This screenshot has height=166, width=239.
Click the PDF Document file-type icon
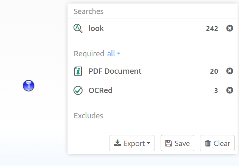[x=78, y=71]
